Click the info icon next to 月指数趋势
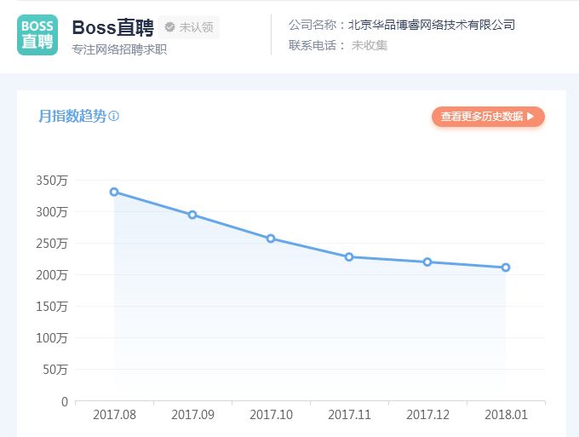Viewport: 579px width, 437px height. [114, 116]
